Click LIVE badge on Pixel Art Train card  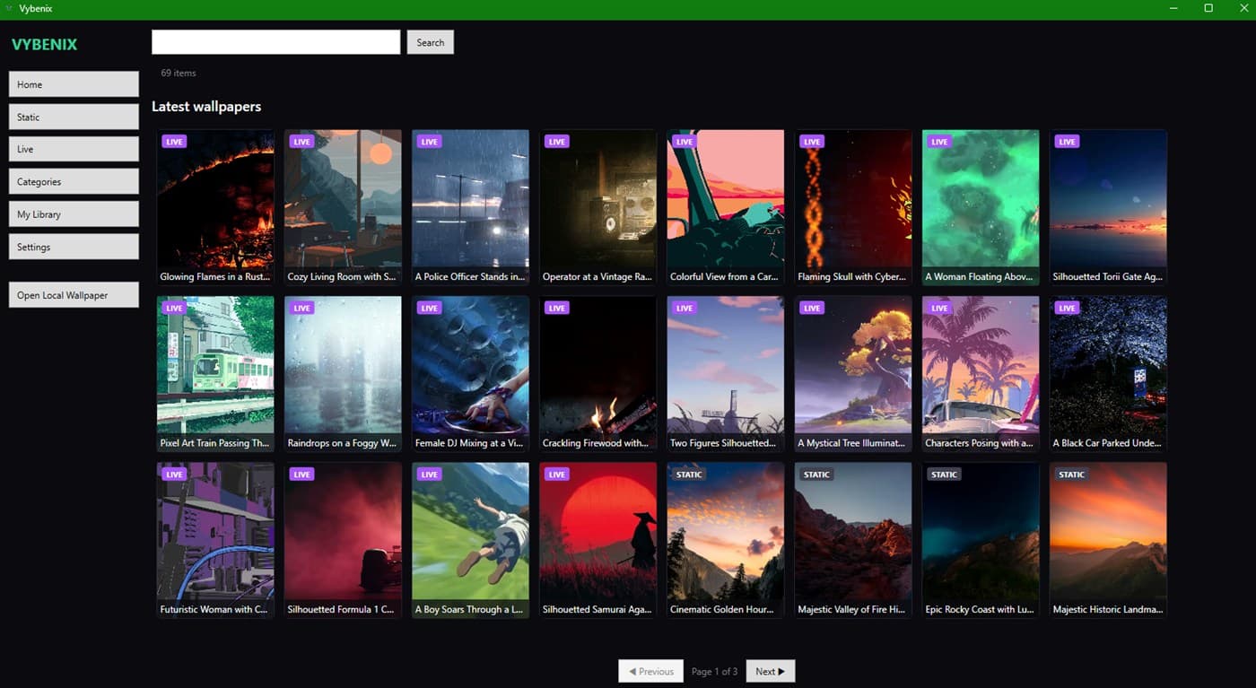point(174,308)
